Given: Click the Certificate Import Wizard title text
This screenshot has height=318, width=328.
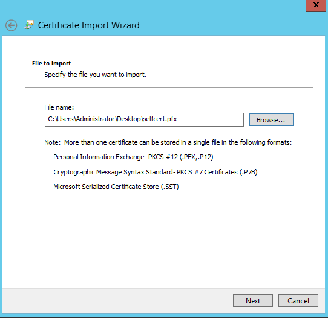Looking at the screenshot, I should tap(89, 25).
